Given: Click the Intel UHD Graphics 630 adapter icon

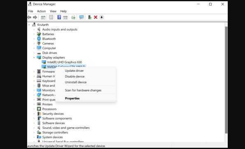Looking at the screenshot, I should [44, 62].
